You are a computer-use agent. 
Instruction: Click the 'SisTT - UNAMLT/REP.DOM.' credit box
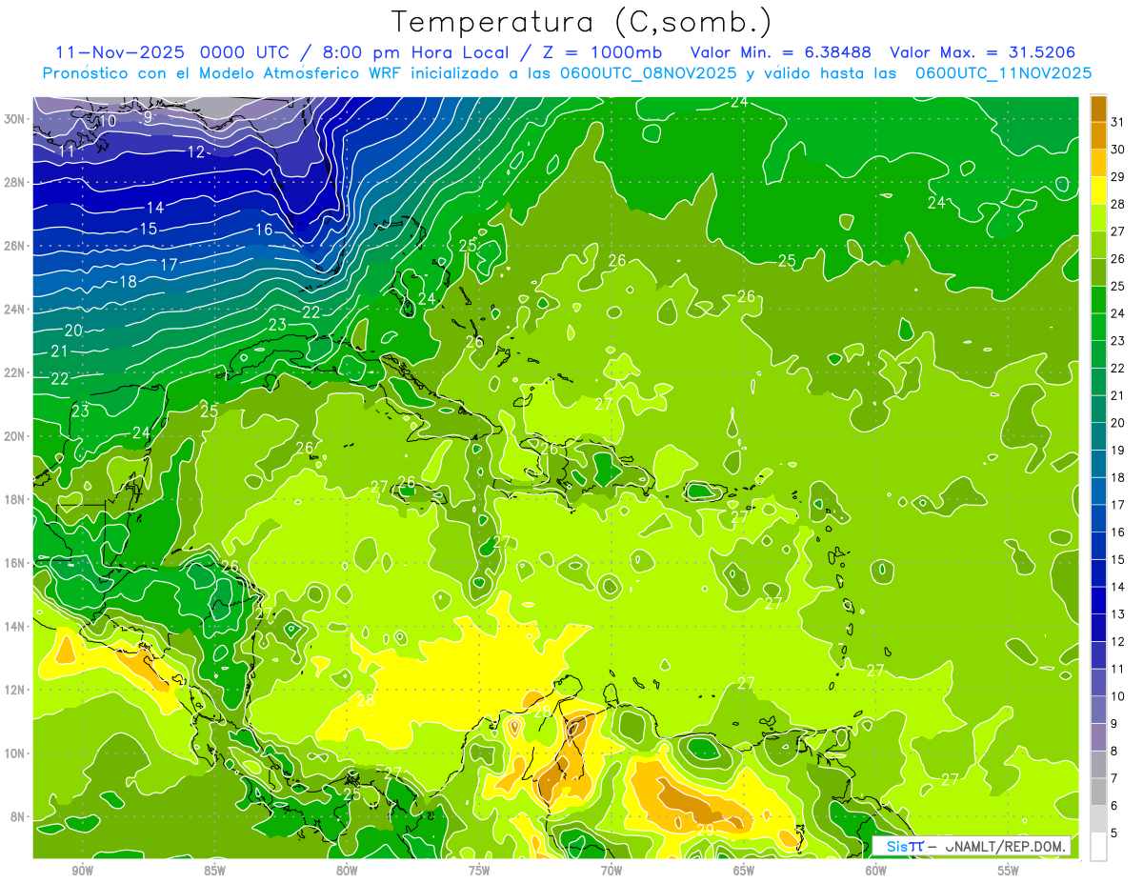coord(972,846)
